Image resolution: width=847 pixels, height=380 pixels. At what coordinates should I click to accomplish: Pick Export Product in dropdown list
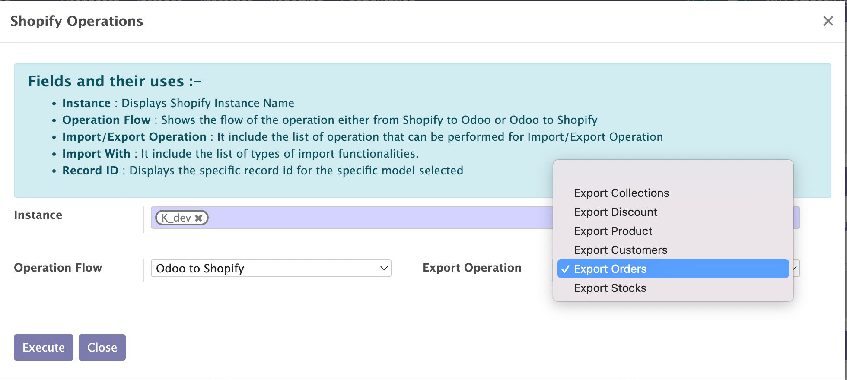click(x=613, y=231)
